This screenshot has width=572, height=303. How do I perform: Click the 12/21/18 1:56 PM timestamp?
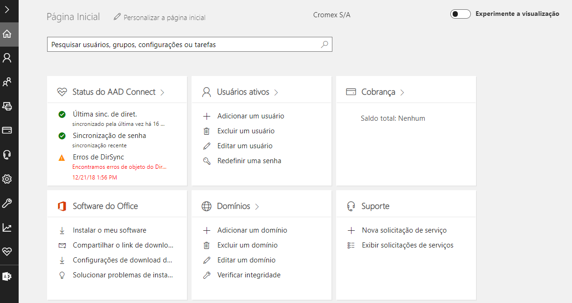pos(95,178)
